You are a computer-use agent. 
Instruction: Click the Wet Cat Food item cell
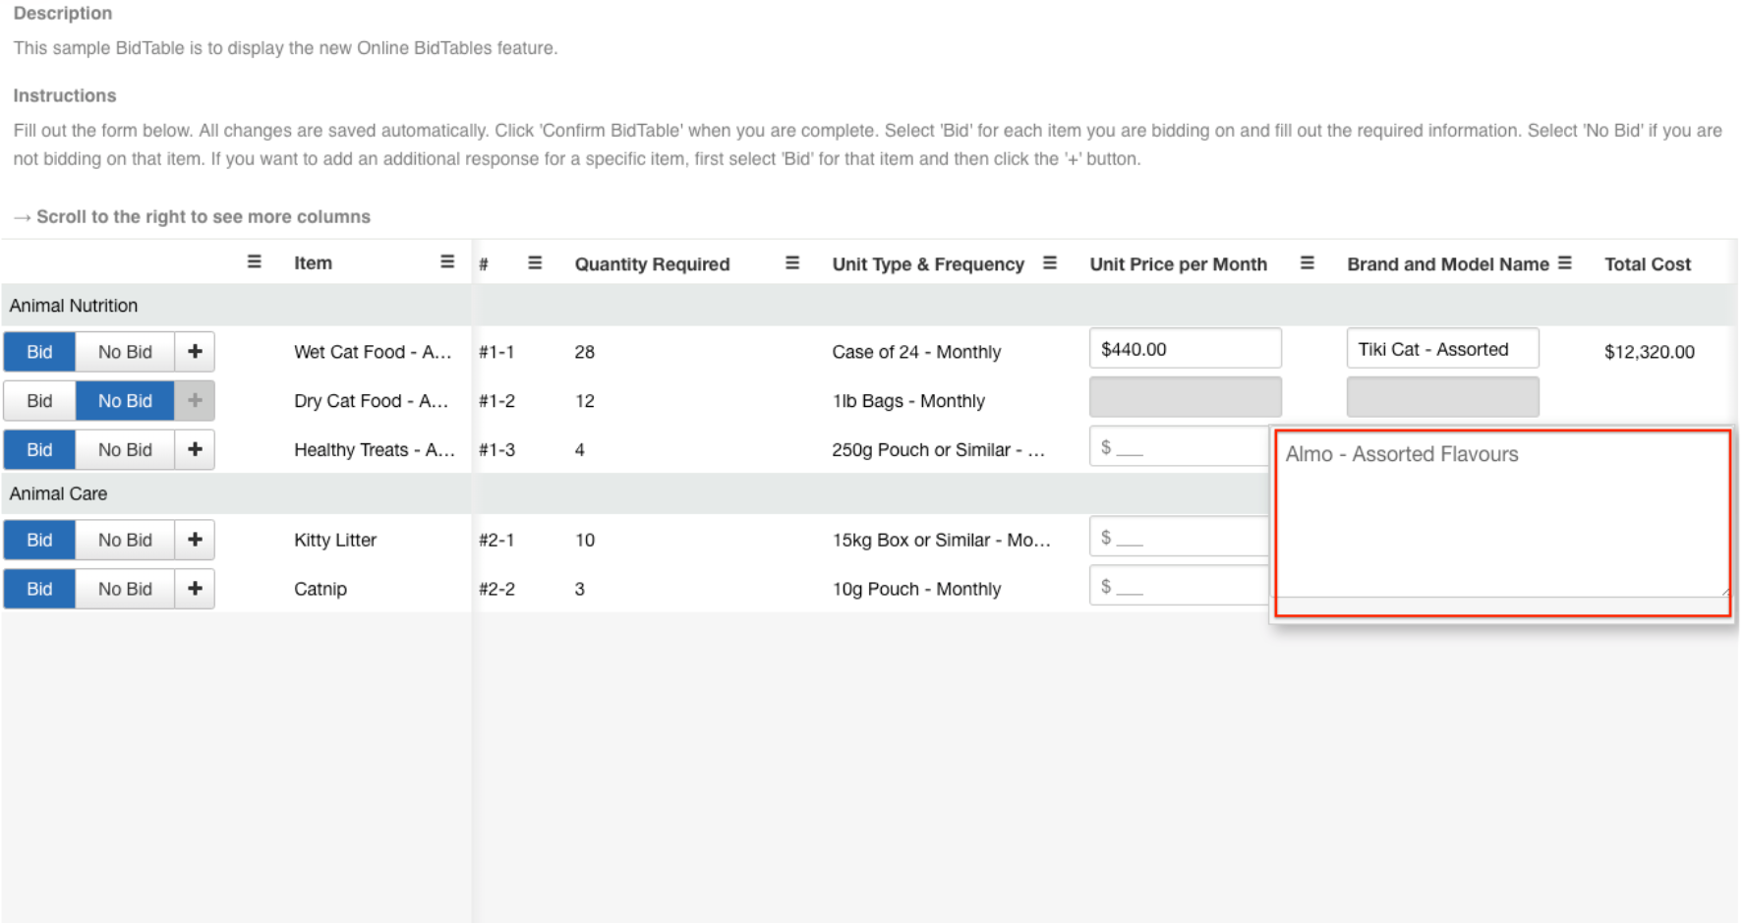(x=373, y=352)
